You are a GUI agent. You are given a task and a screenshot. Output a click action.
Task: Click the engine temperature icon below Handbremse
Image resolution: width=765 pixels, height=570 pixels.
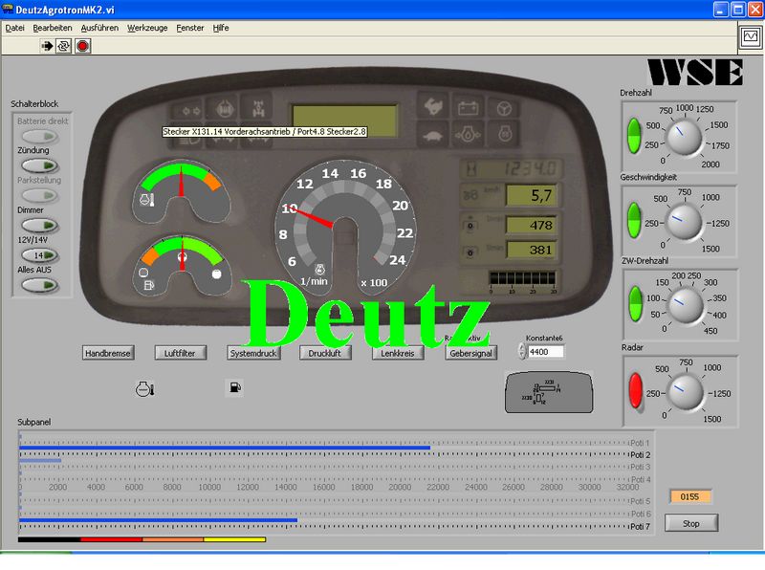click(x=145, y=389)
